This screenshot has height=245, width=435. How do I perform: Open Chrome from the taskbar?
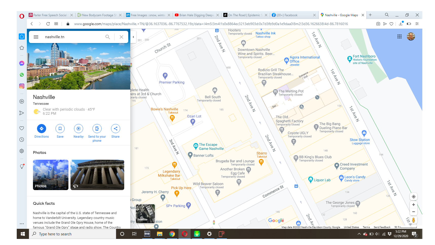point(172,234)
